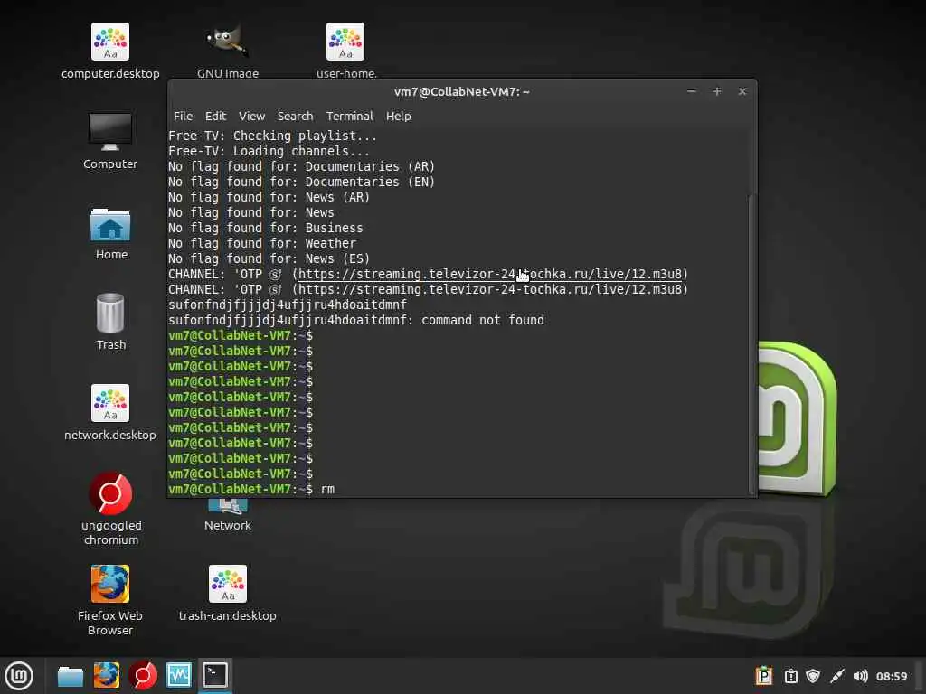Open the network connection tray icon
This screenshot has width=926, height=694.
coord(836,676)
